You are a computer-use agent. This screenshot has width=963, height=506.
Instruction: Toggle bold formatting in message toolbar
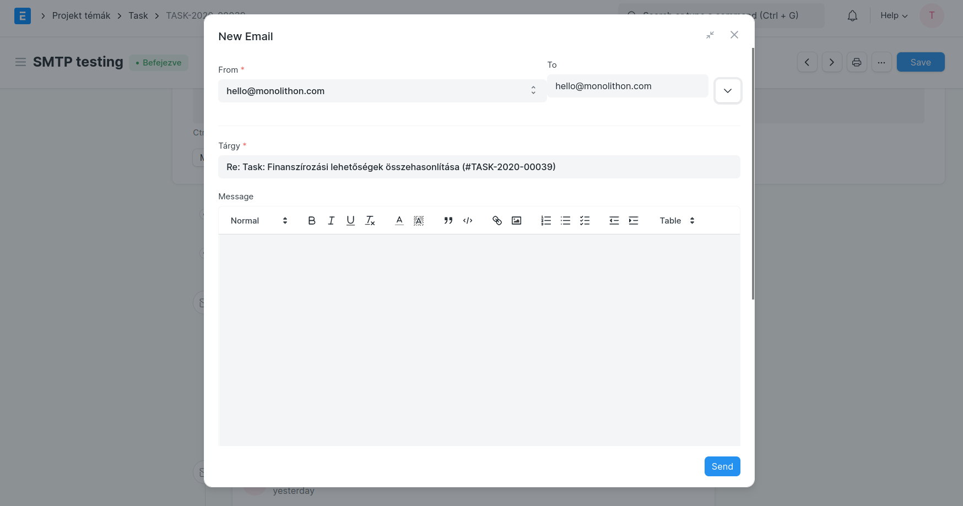(x=311, y=221)
